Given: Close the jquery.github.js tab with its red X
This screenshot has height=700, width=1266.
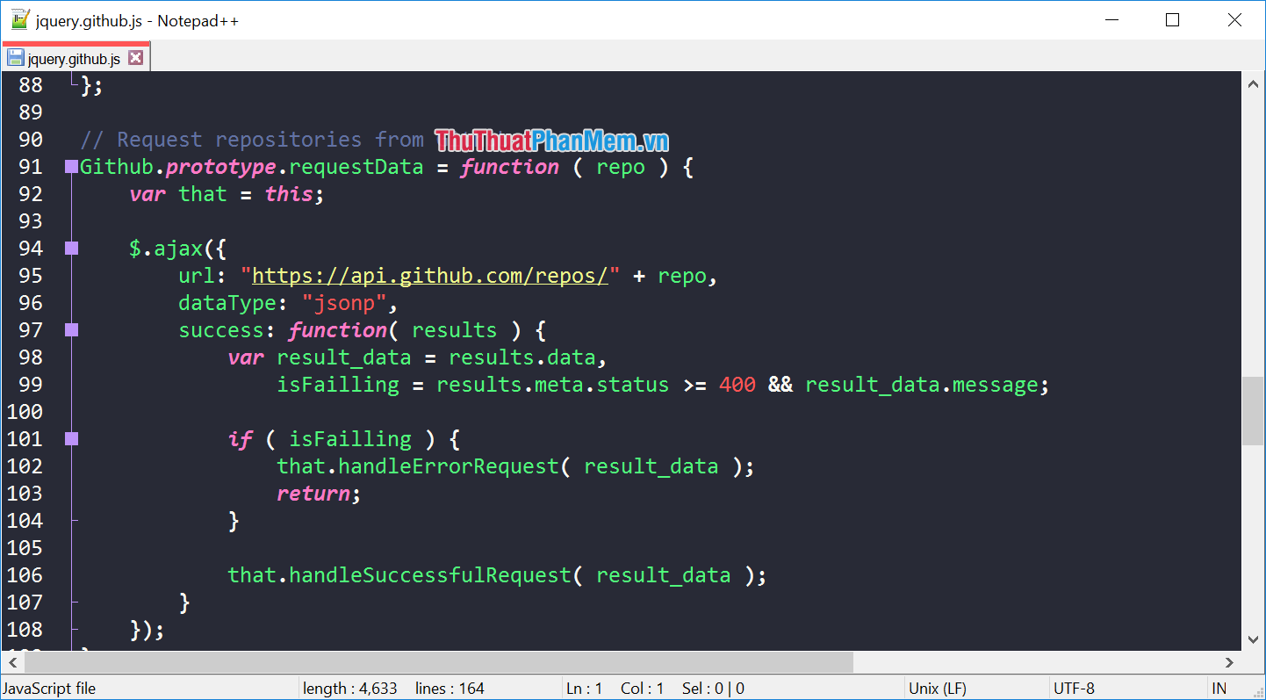Looking at the screenshot, I should (x=135, y=58).
